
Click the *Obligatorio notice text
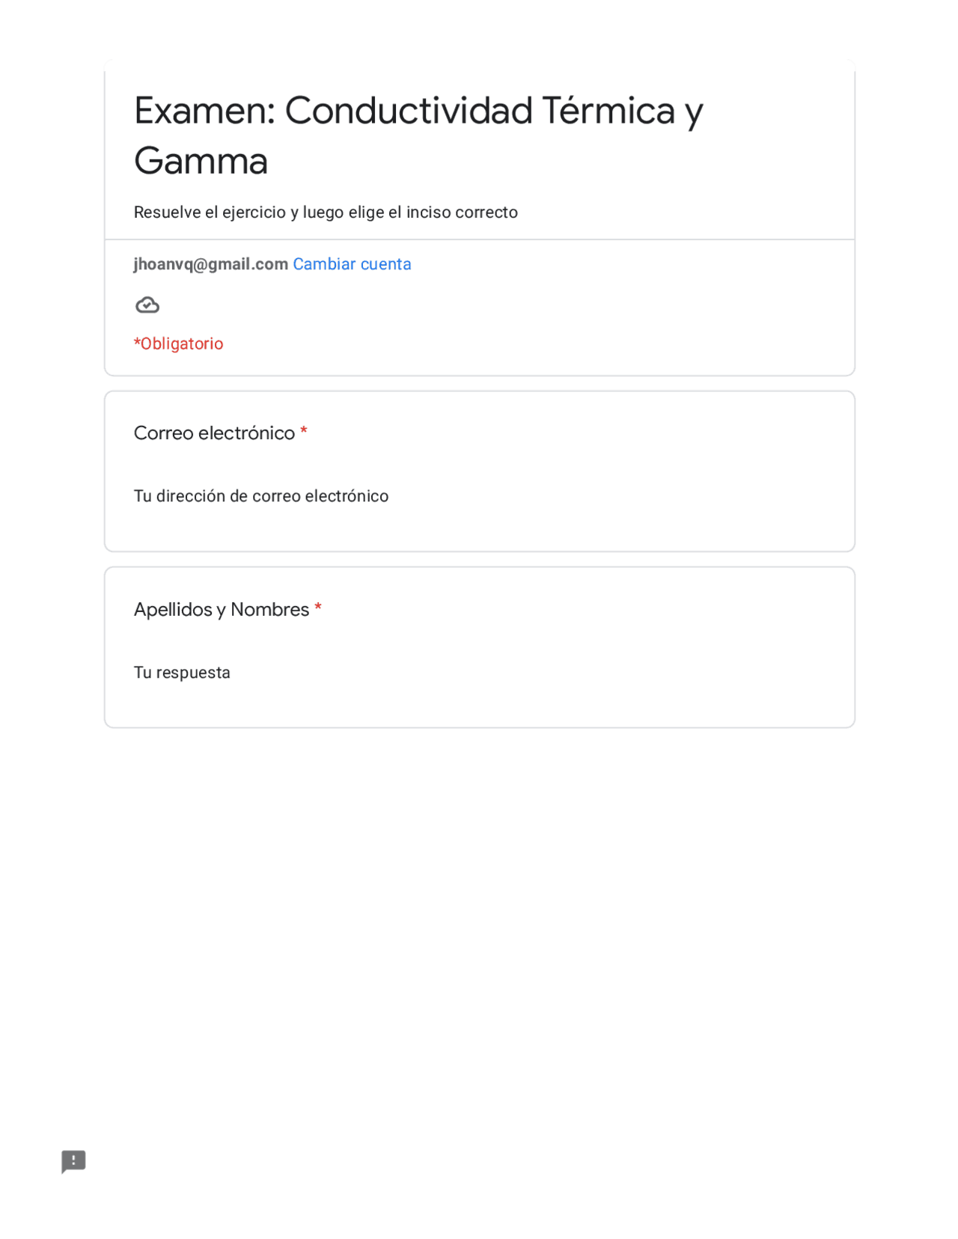178,343
